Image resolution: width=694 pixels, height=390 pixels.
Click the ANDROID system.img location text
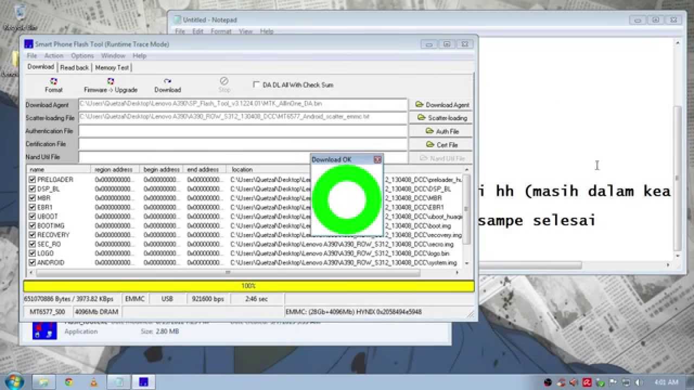(x=343, y=263)
